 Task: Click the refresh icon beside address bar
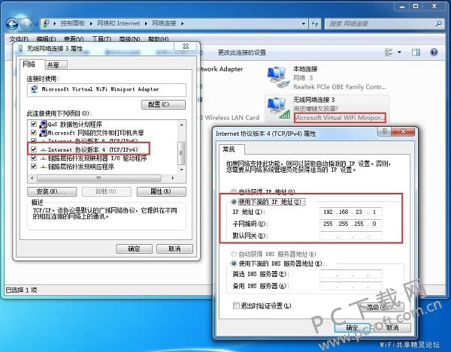click(x=315, y=24)
